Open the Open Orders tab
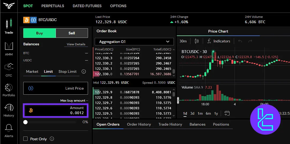 click(x=108, y=124)
